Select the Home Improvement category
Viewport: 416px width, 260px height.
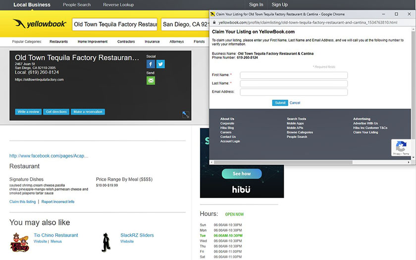coord(93,42)
